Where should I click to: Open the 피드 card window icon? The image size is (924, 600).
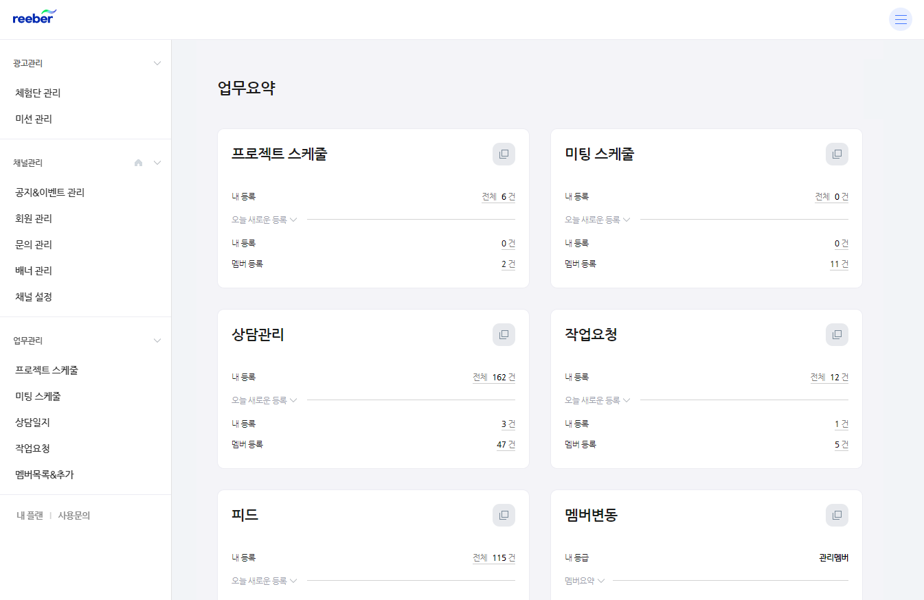pyautogui.click(x=504, y=516)
